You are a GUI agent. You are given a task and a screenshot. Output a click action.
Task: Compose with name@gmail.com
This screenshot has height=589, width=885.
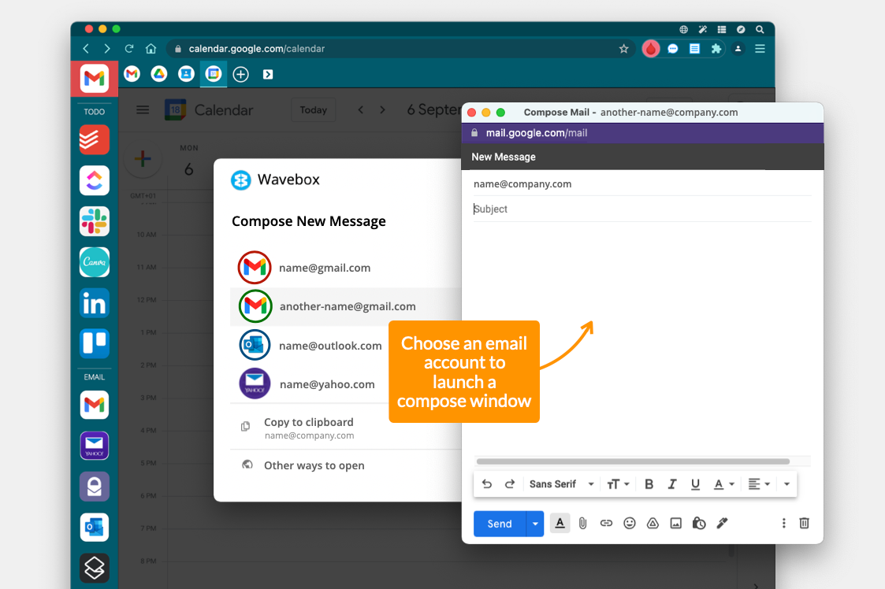tap(345, 268)
